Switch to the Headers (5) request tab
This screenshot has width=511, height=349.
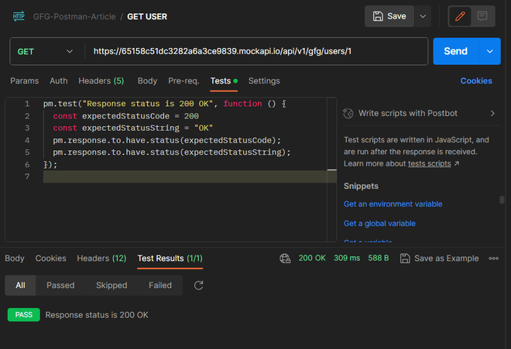pyautogui.click(x=101, y=80)
